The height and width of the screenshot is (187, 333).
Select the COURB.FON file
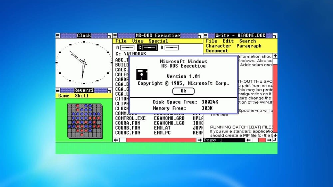128,128
